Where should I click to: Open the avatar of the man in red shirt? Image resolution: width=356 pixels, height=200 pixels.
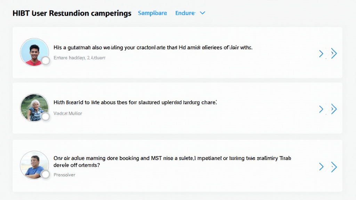(x=34, y=52)
